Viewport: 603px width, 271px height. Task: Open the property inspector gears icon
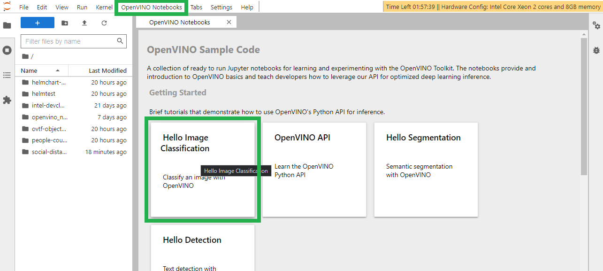point(596,25)
